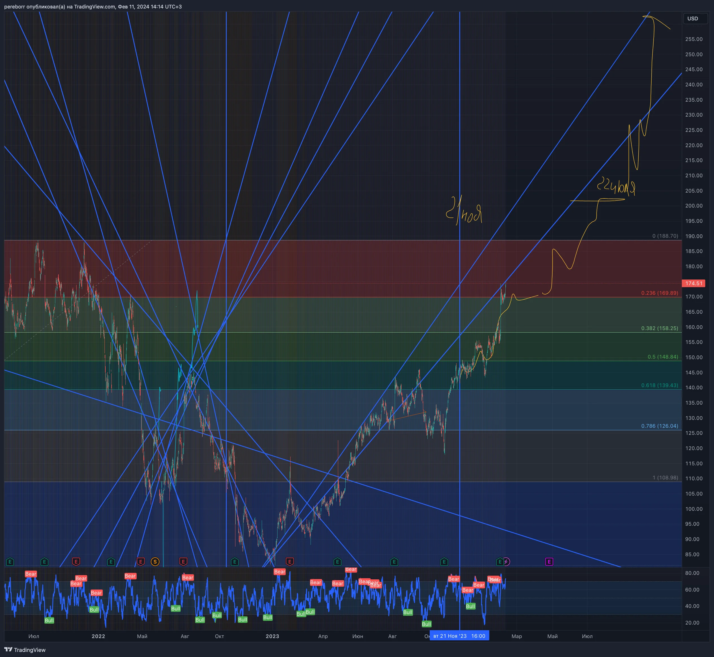Click the red earnings marker immediately right of the S marker

183,562
